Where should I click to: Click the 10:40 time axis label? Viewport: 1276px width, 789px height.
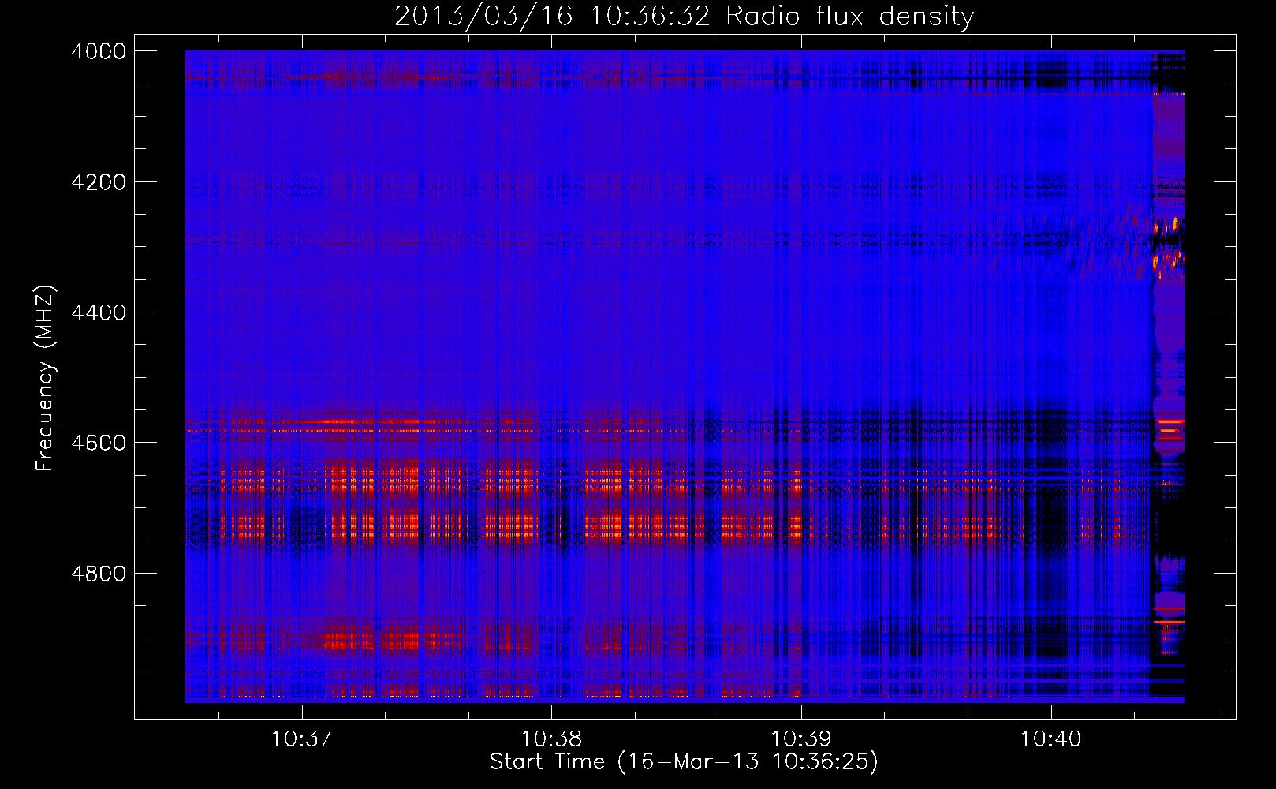coord(1051,739)
